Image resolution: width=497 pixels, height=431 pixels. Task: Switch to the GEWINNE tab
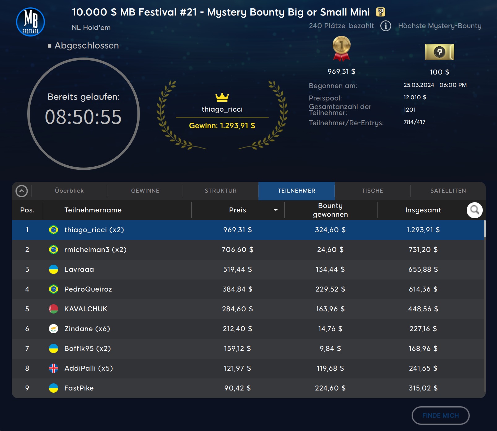coord(145,191)
